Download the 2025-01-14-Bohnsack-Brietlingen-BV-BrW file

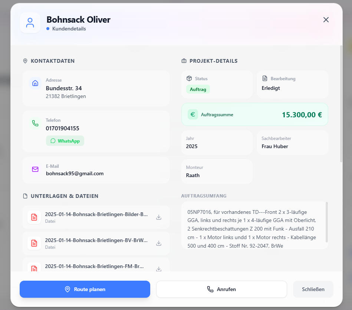click(x=159, y=243)
